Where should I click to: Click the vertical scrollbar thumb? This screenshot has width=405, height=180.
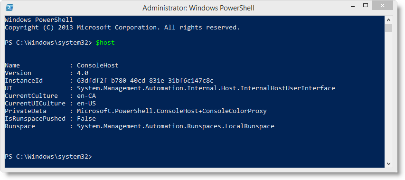(x=388, y=28)
